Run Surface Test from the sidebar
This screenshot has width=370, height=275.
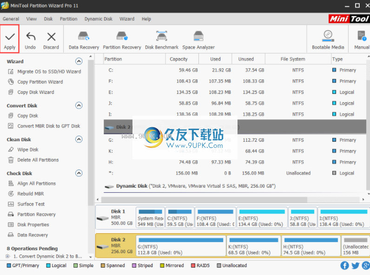point(26,204)
